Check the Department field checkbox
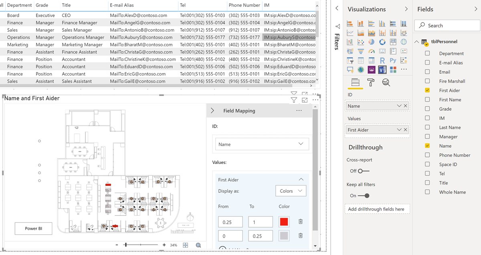This screenshot has width=481, height=255. click(428, 53)
